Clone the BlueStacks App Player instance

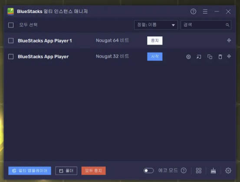210,57
